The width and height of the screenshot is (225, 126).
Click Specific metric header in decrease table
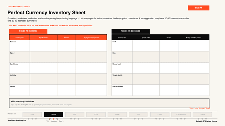pyautogui.click(x=146, y=38)
